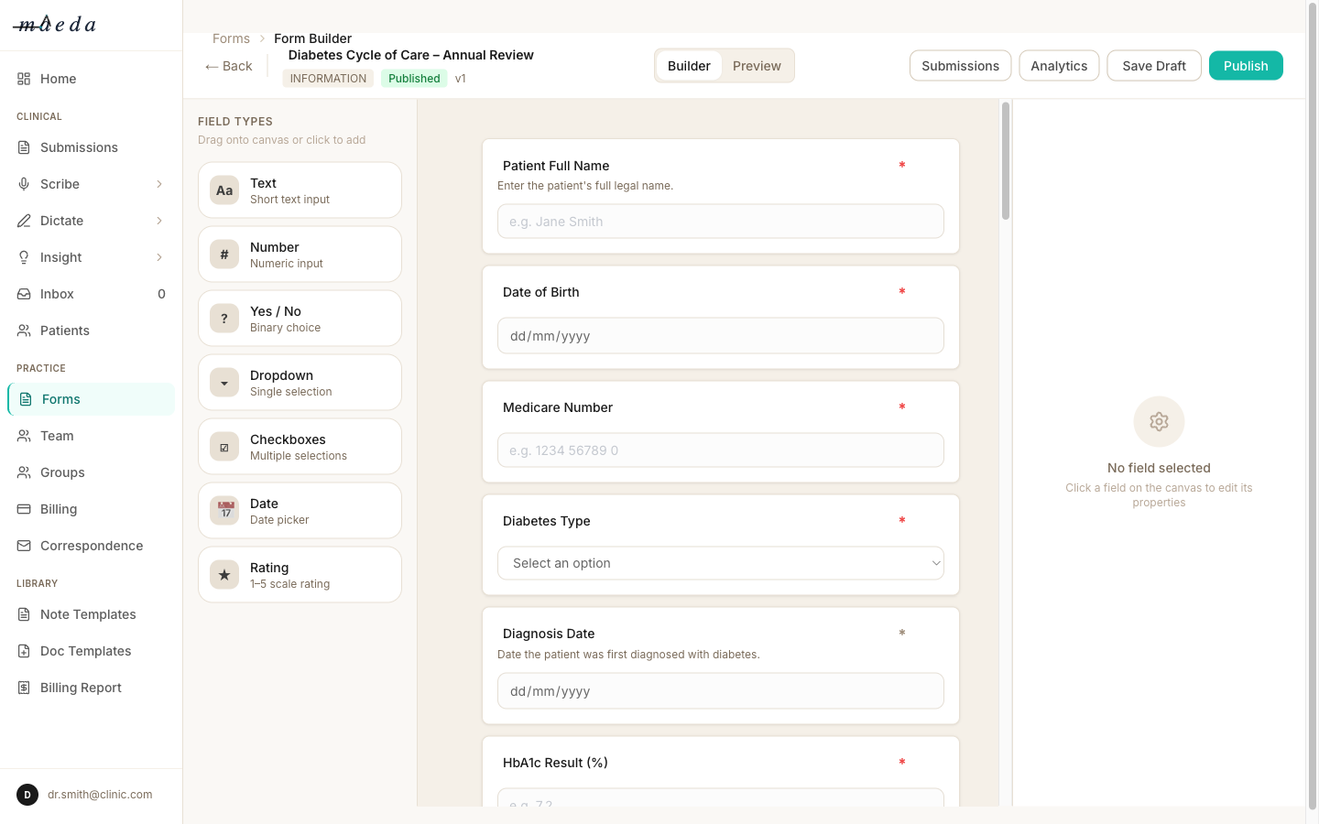Image resolution: width=1319 pixels, height=824 pixels.
Task: Publish the form
Action: pos(1246,65)
